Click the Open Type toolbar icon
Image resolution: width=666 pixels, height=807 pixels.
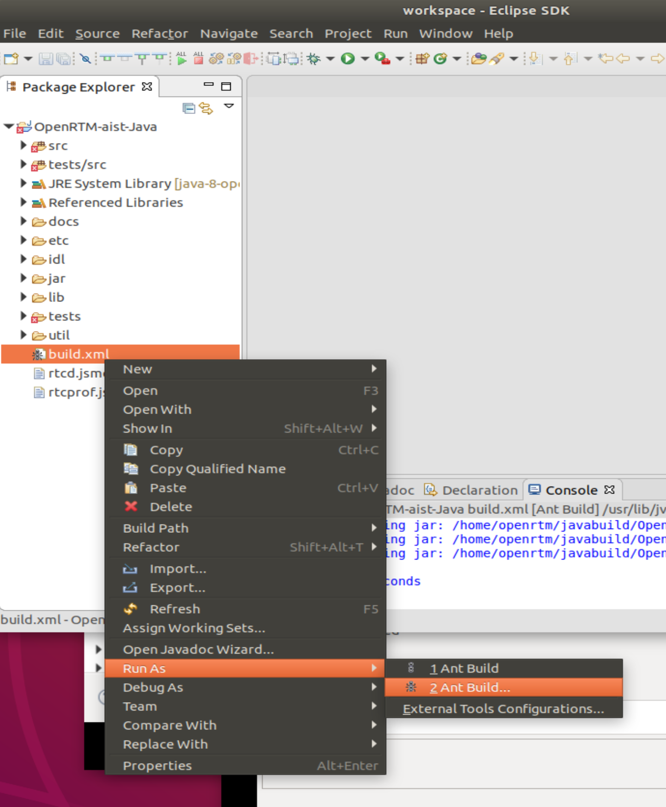(x=479, y=59)
